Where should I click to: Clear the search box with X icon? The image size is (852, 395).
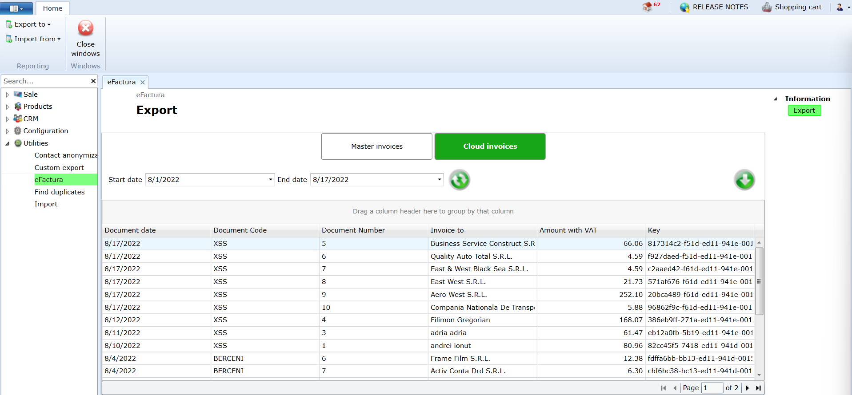pos(93,81)
